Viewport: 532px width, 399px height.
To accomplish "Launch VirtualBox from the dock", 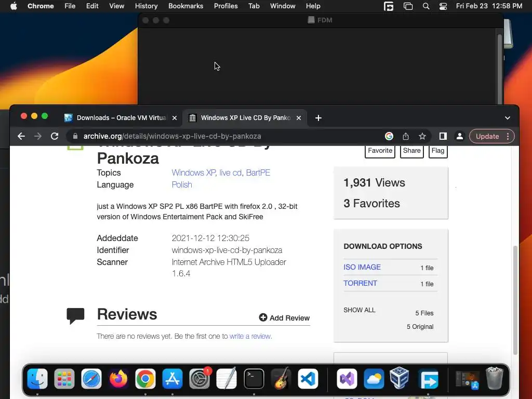I will coord(400,379).
